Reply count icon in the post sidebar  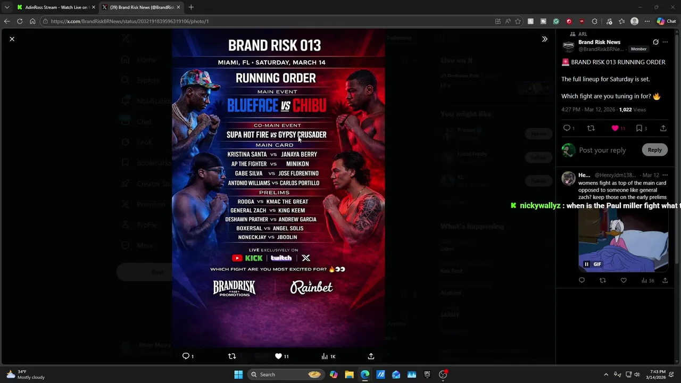tap(567, 128)
